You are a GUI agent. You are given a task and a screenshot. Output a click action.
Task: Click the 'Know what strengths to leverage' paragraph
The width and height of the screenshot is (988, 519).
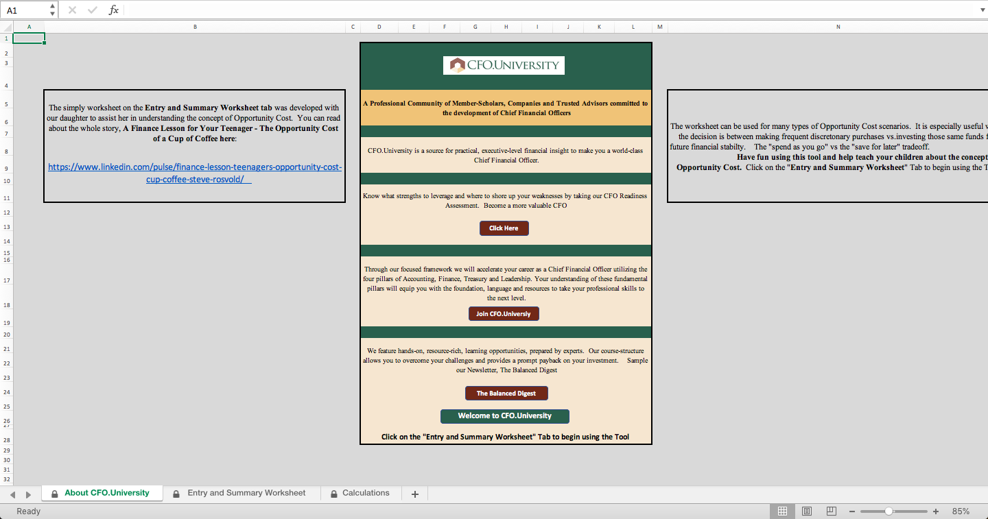pos(506,200)
